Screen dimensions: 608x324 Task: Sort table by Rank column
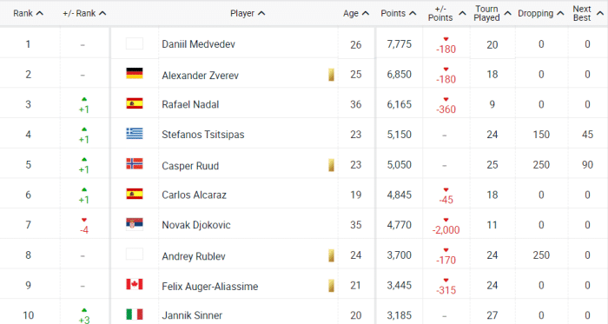(28, 13)
